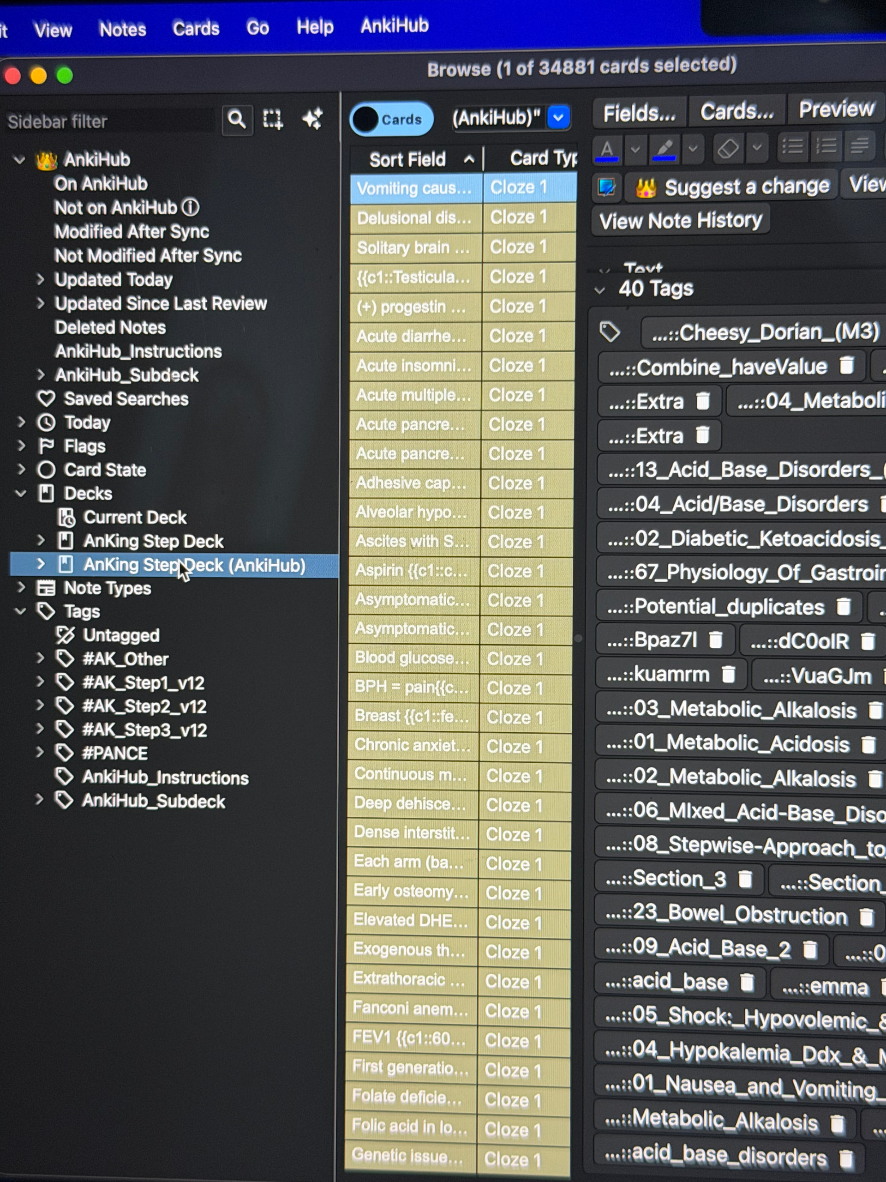Screen dimensions: 886x1182
Task: Click the tag icon beside Cheesy_Dorian_(M3)
Action: (610, 332)
